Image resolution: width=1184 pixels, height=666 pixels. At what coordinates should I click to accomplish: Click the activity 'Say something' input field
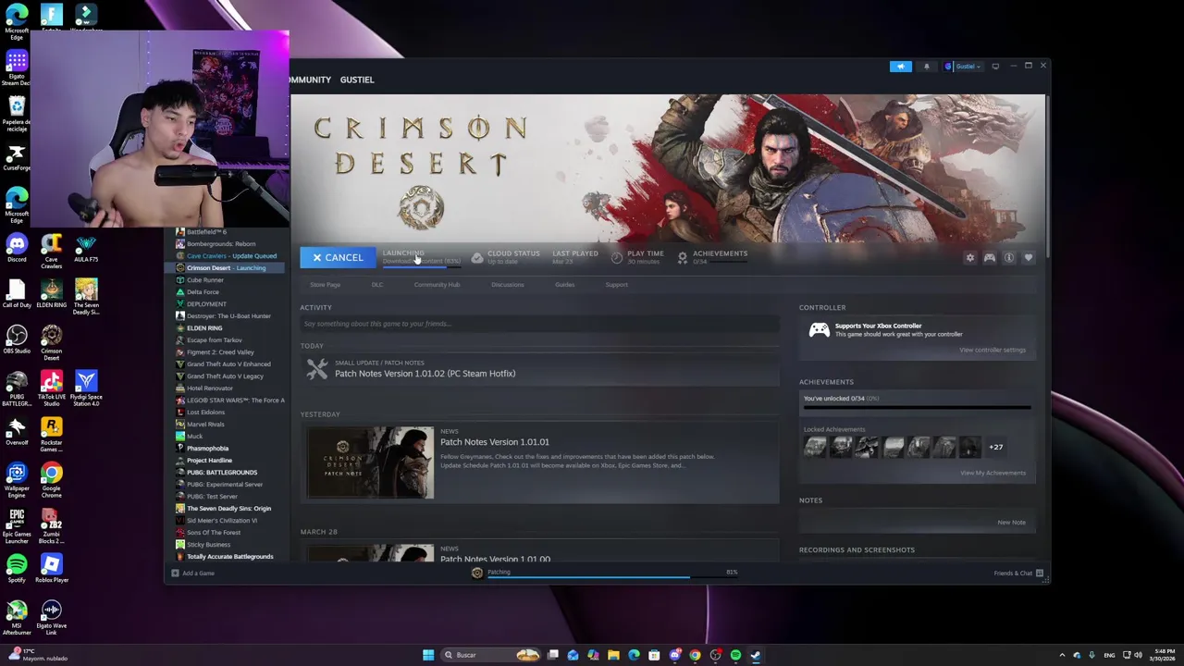click(539, 324)
